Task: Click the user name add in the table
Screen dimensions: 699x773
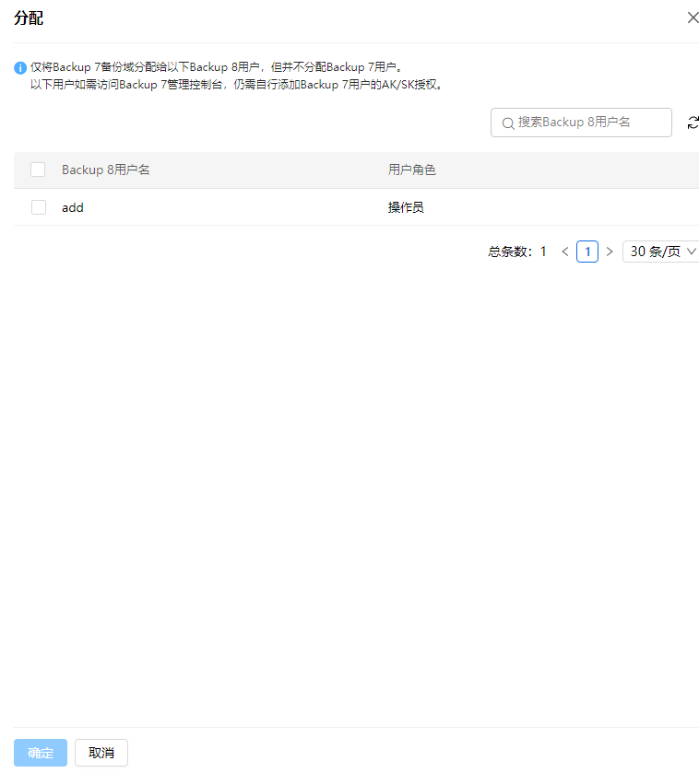Action: tap(73, 207)
